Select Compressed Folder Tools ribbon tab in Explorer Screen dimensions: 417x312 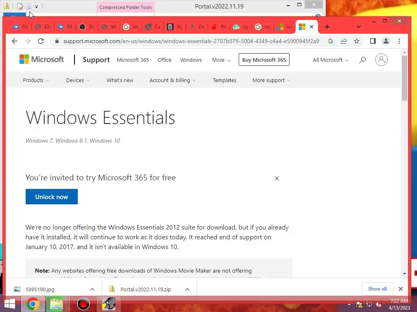click(x=125, y=7)
